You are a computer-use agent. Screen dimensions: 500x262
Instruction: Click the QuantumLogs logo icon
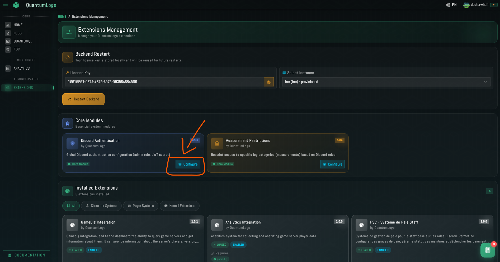click(16, 5)
